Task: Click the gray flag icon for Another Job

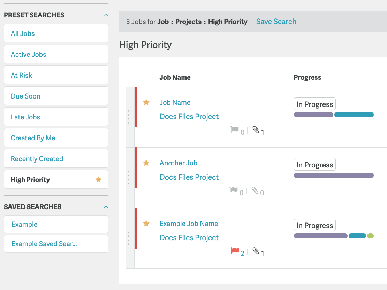Action: coord(234,190)
